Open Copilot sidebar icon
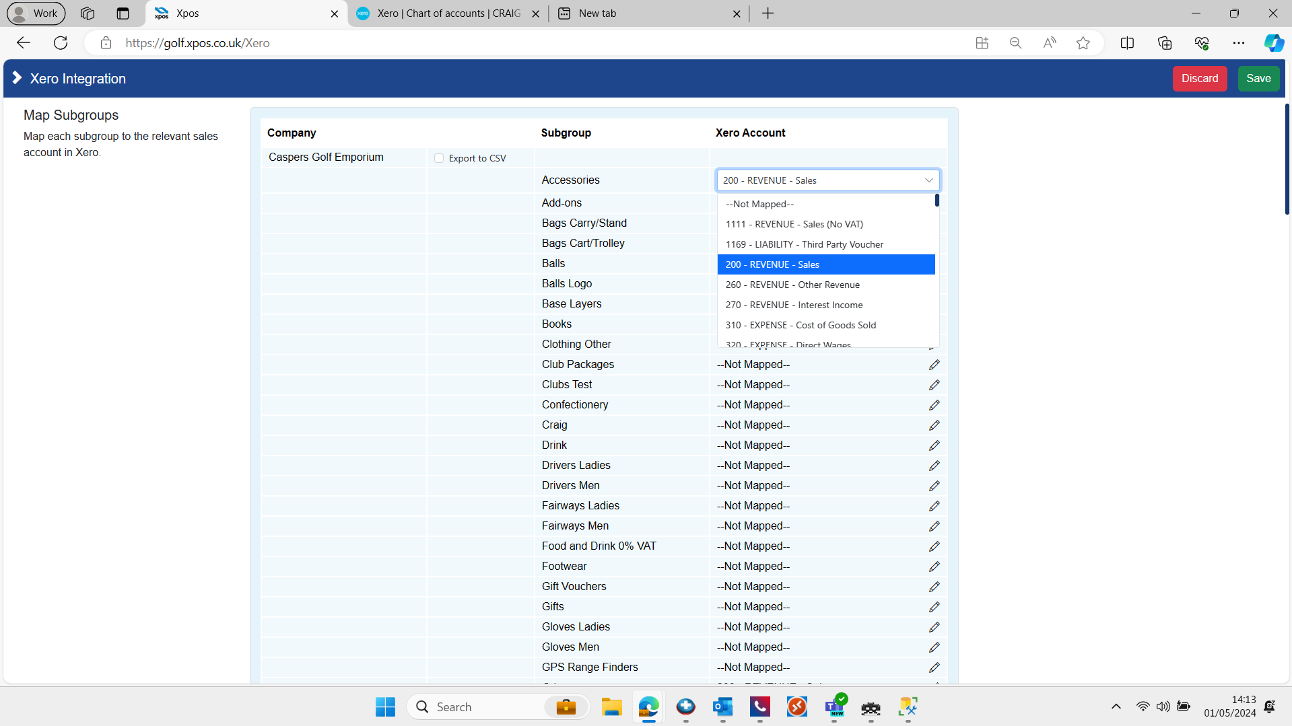The height and width of the screenshot is (726, 1292). pos(1274,43)
